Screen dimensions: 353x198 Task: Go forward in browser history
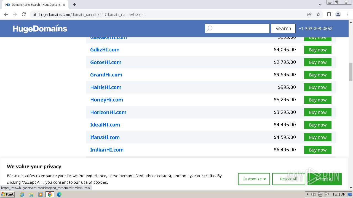pyautogui.click(x=15, y=14)
